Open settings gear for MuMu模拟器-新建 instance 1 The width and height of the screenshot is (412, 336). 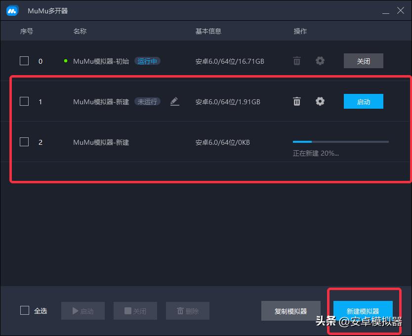coord(320,101)
